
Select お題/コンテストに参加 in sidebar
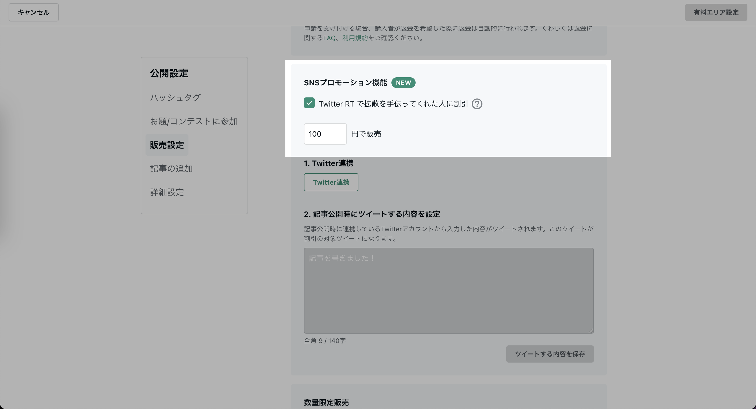coord(194,121)
